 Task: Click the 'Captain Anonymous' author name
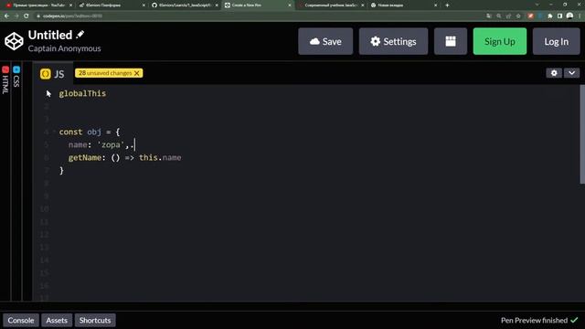click(64, 48)
